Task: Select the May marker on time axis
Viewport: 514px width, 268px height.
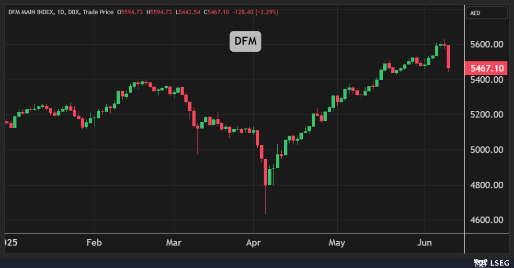Action: [x=337, y=243]
